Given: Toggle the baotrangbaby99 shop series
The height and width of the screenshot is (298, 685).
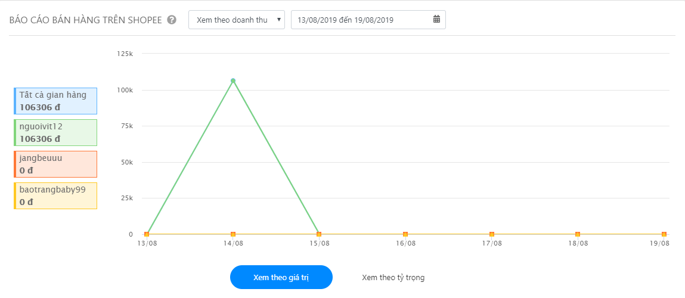Looking at the screenshot, I should [55, 195].
